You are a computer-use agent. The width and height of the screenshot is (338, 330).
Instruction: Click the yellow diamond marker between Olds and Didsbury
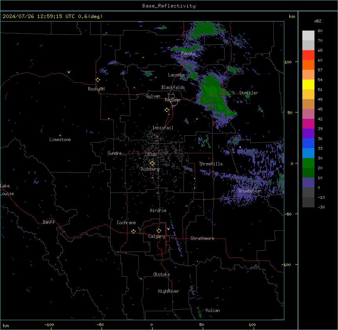[153, 163]
